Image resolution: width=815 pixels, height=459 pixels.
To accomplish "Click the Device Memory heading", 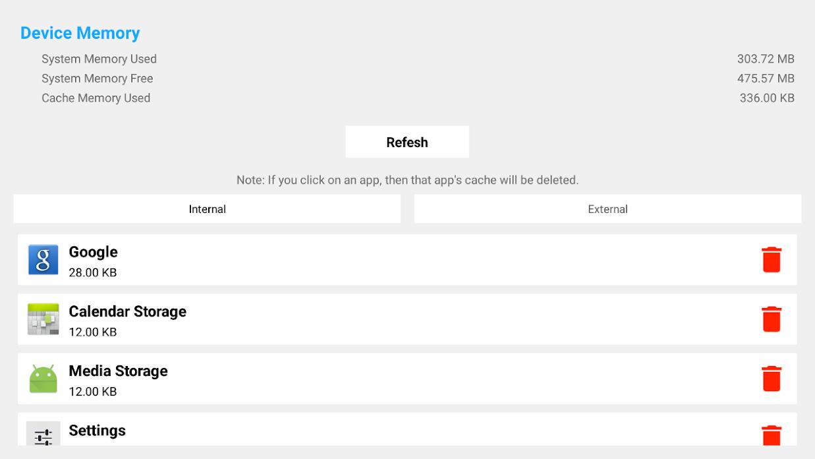I will (80, 33).
